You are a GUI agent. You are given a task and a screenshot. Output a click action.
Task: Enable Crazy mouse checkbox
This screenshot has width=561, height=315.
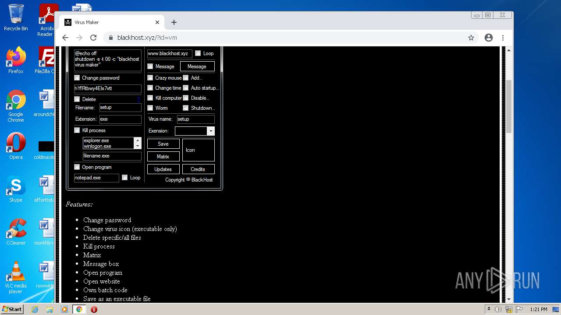coord(150,78)
